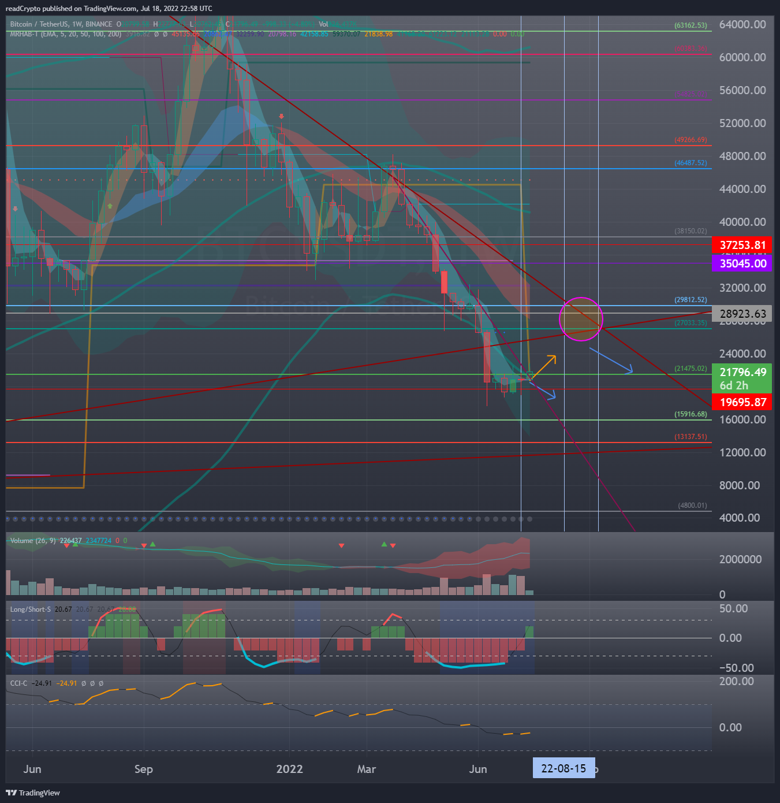Click the 44000.00 price axis value
The height and width of the screenshot is (803, 780).
(742, 189)
